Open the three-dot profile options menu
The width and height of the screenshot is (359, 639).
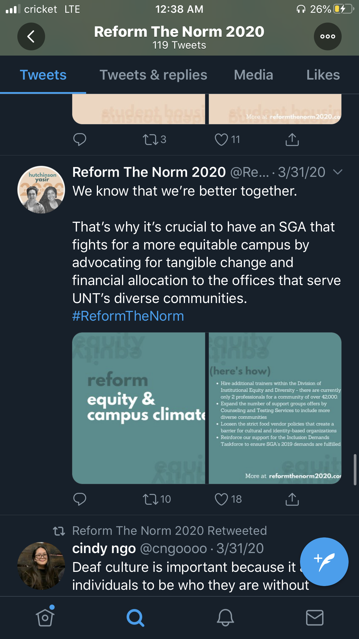(x=327, y=36)
